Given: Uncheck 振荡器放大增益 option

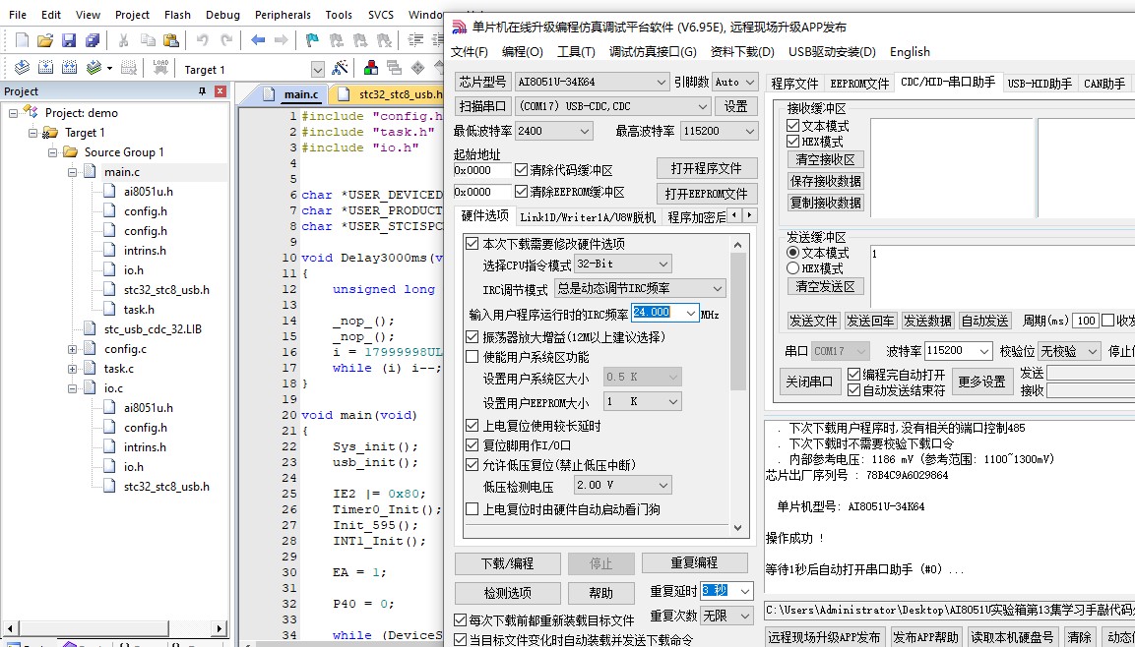Looking at the screenshot, I should pos(472,337).
